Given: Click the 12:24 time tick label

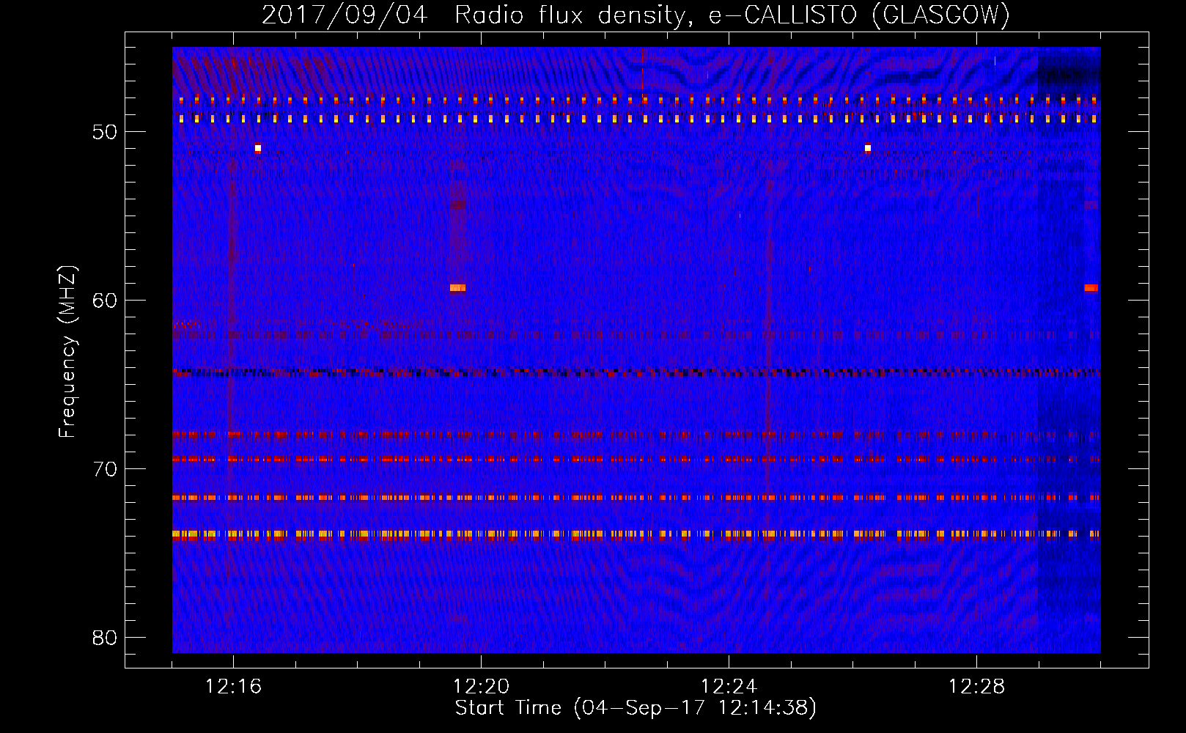Looking at the screenshot, I should 729,687.
